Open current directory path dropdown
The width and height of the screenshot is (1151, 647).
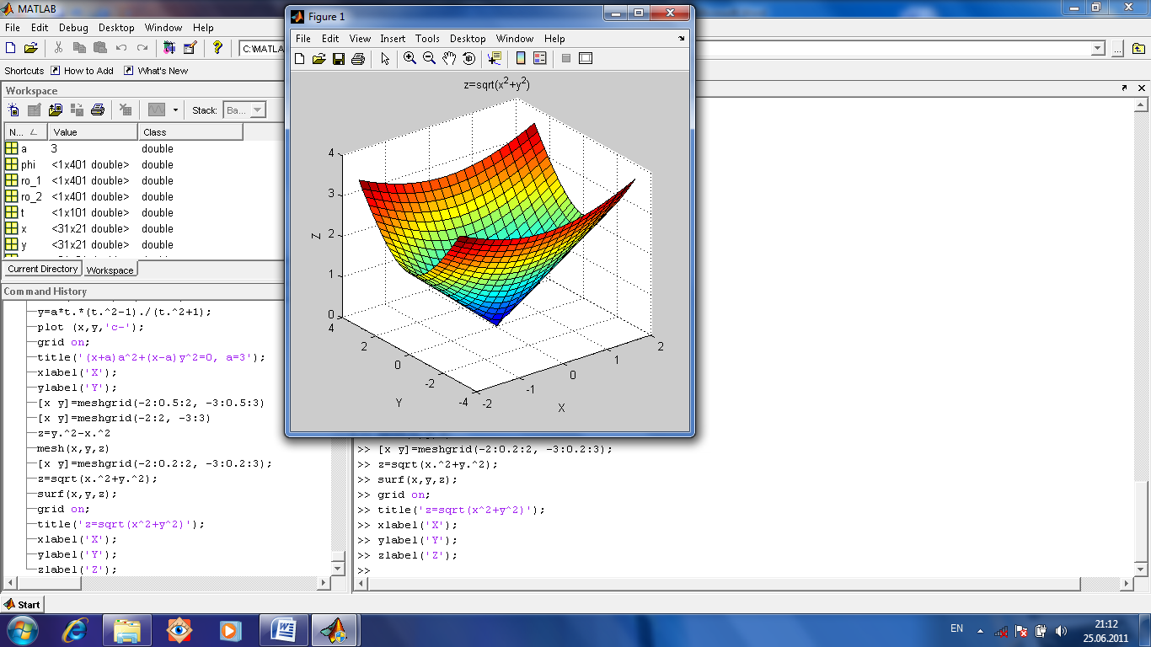click(x=1098, y=49)
